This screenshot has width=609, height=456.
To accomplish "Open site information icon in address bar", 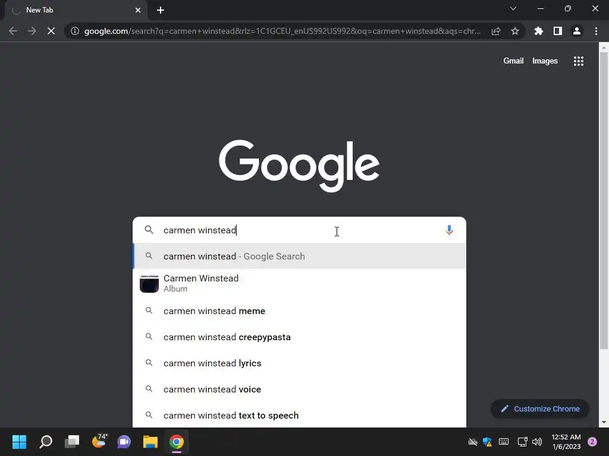I will pyautogui.click(x=74, y=31).
